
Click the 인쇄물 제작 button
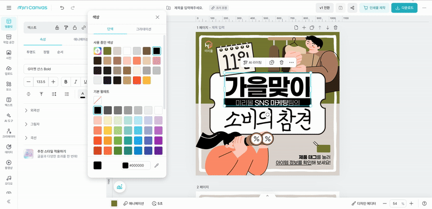pos(374,8)
